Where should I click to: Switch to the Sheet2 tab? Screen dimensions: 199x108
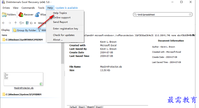(x=90, y=107)
